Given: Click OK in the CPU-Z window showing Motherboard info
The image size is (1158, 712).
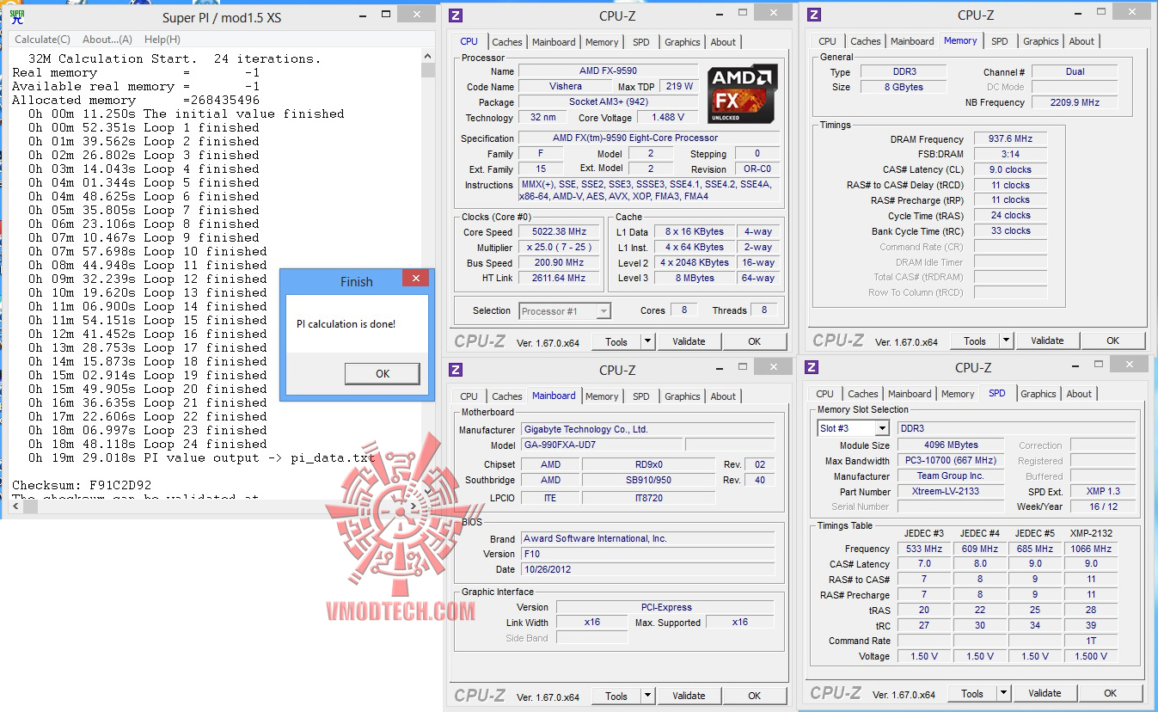Looking at the screenshot, I should (754, 696).
